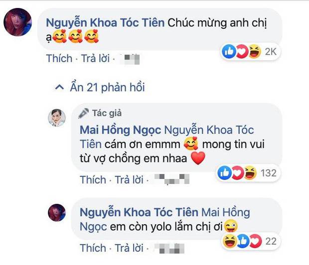View the 132 reactions list
The width and height of the screenshot is (309, 265).
[267, 173]
